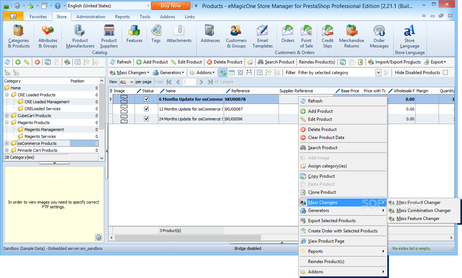
Task: Click the page number input field
Action: [x=190, y=82]
